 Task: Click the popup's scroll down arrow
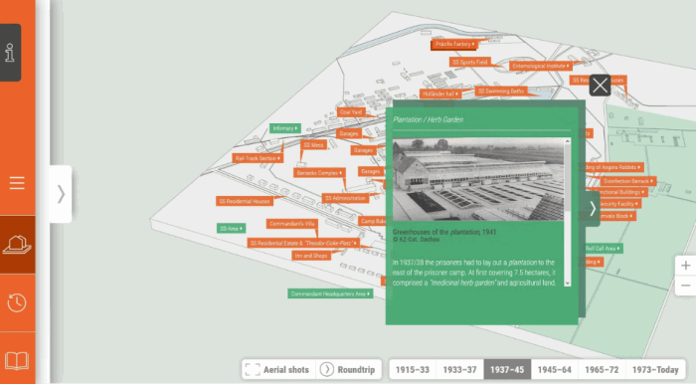point(568,283)
